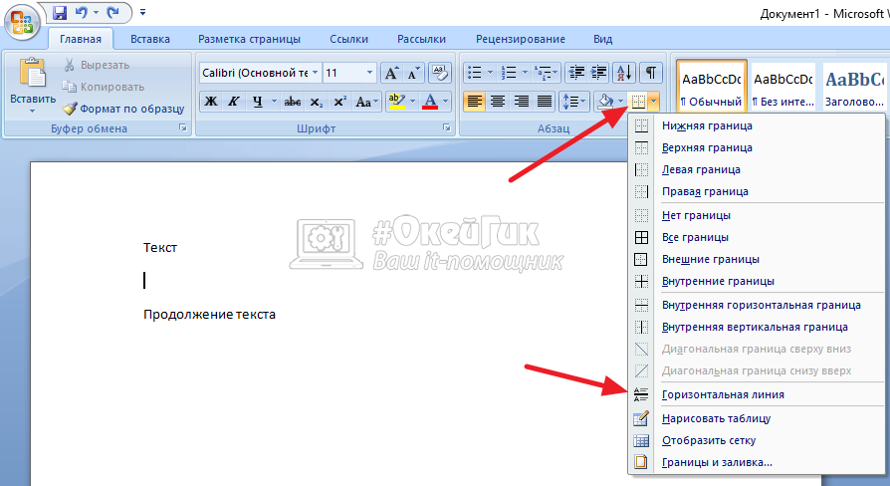
Task: Click the sort A-Z icon
Action: click(624, 73)
